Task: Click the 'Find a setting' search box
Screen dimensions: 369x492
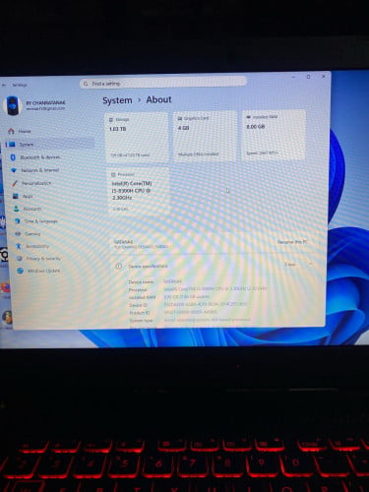Action: pyautogui.click(x=163, y=83)
